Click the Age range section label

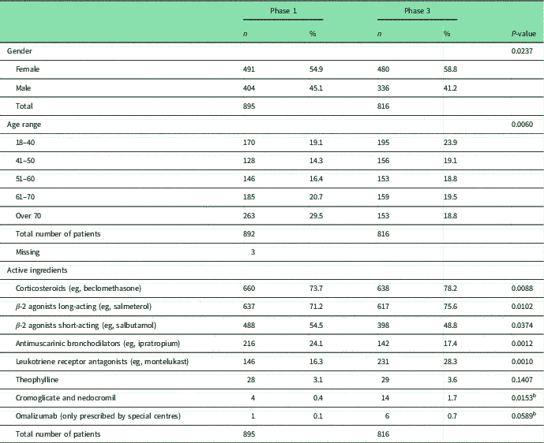(25, 124)
